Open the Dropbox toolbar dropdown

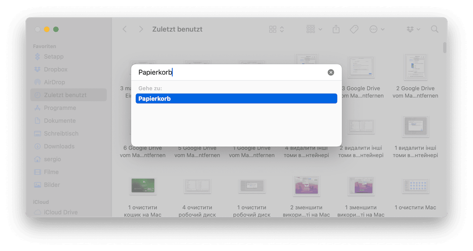click(413, 30)
